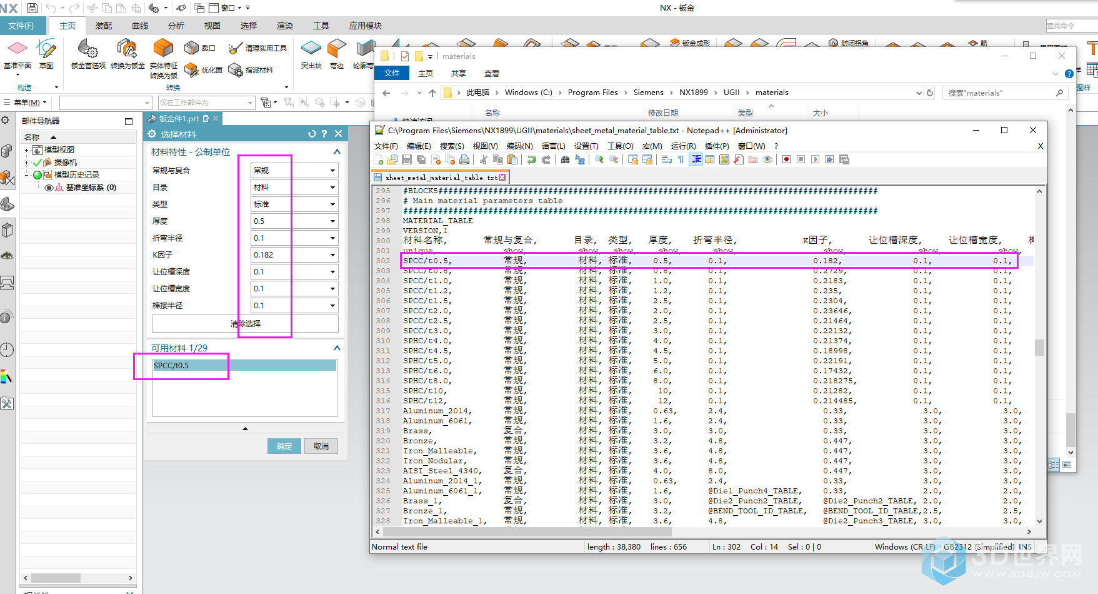Click Notepad++ horizontal scrollbar thumb

tap(527, 531)
